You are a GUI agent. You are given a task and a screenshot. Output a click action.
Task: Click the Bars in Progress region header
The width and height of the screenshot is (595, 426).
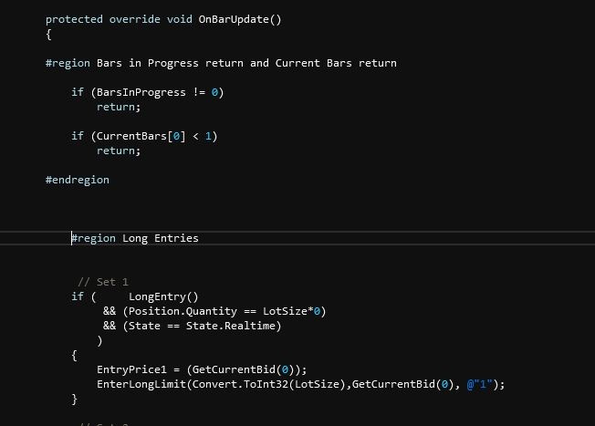pos(220,63)
